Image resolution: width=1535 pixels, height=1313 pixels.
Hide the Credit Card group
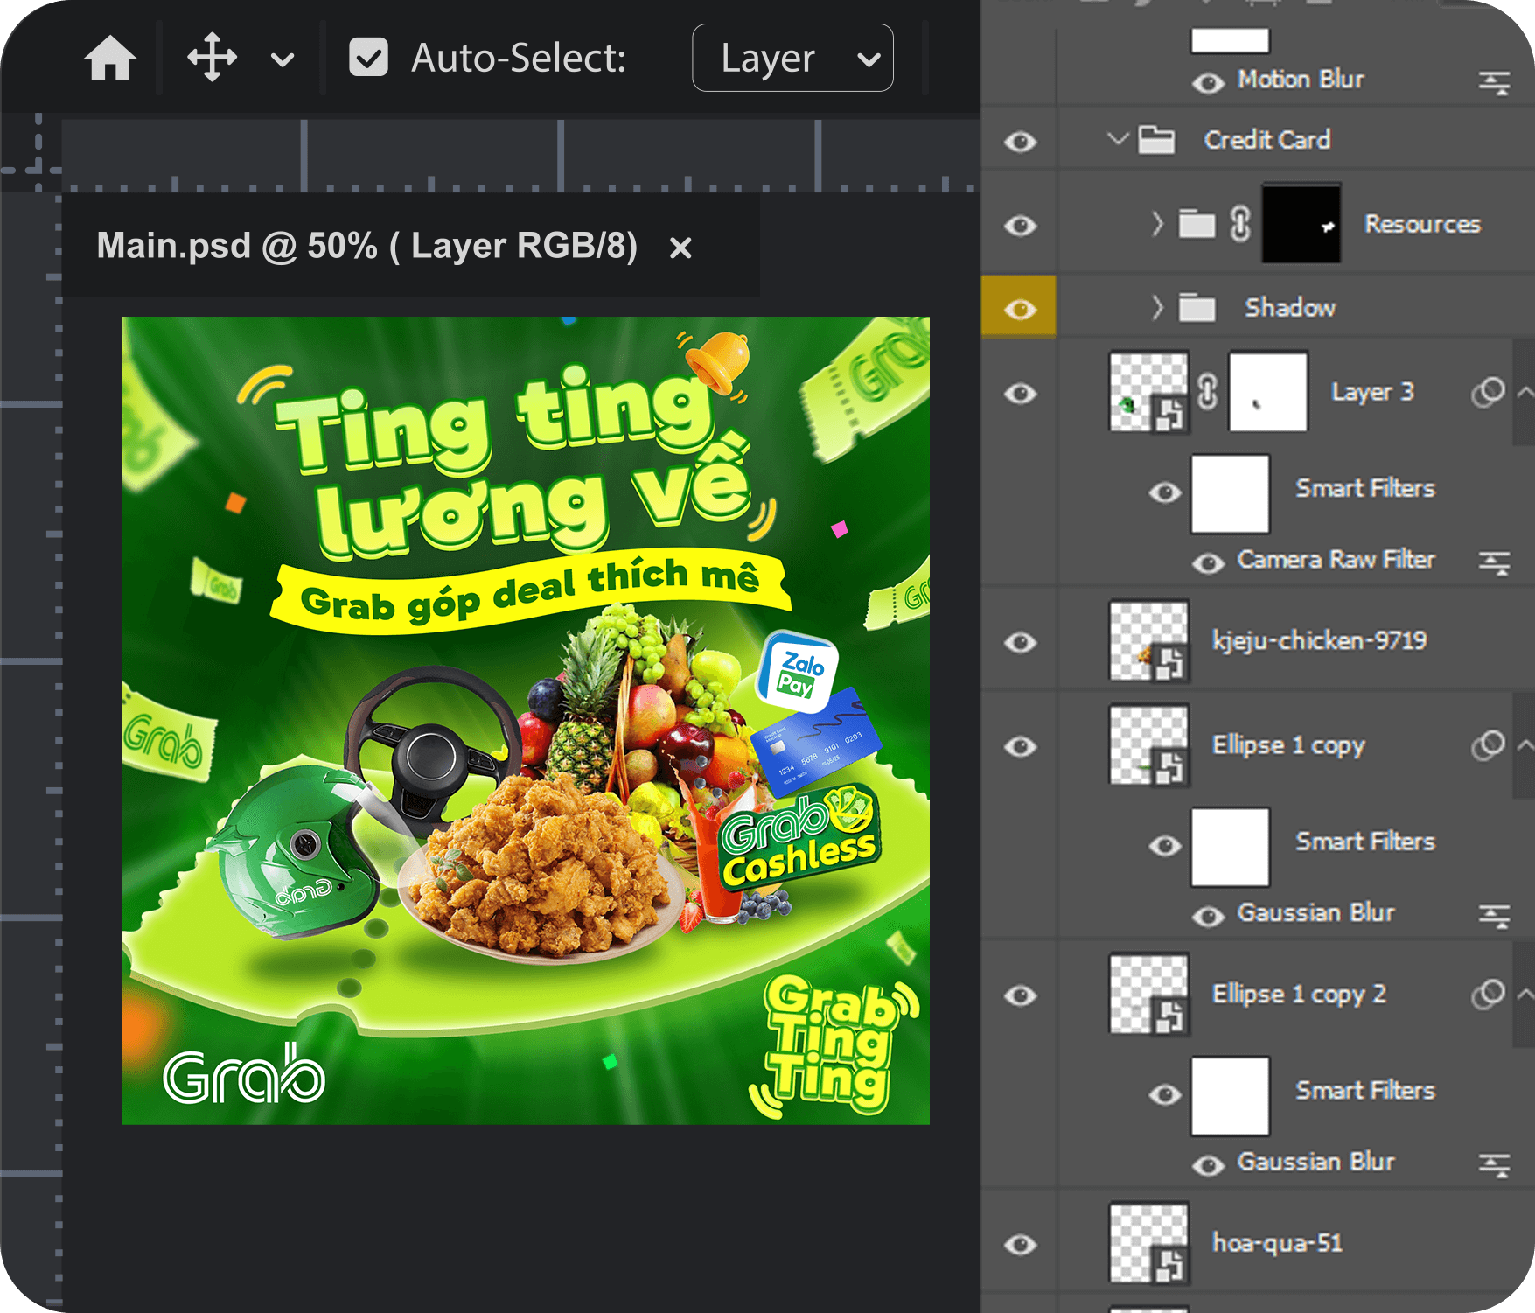point(1020,141)
